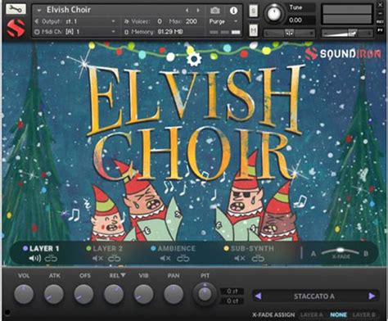The height and width of the screenshot is (321, 388).
Task: Open the instrument name dropdown arrow
Action: (39, 11)
